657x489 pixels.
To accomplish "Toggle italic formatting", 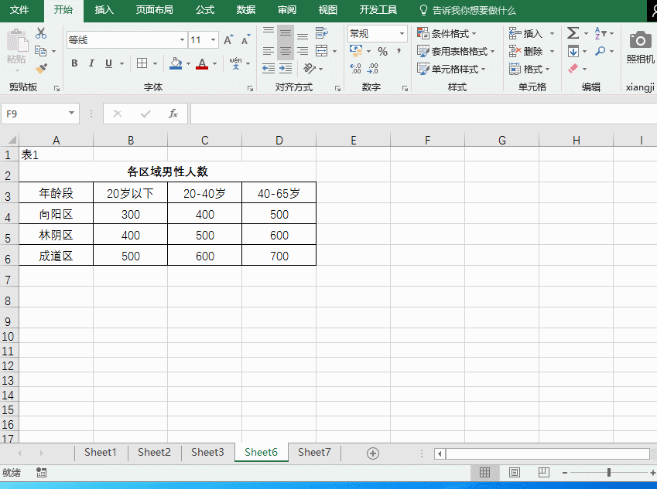I will tap(91, 63).
